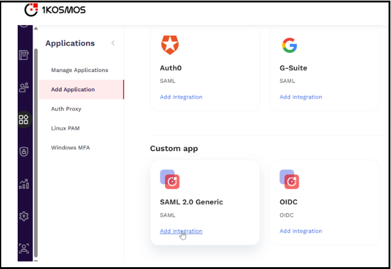Viewport: 391px width, 269px height.
Task: Click the SAML 2.0 Generic app icon
Action: 170,179
